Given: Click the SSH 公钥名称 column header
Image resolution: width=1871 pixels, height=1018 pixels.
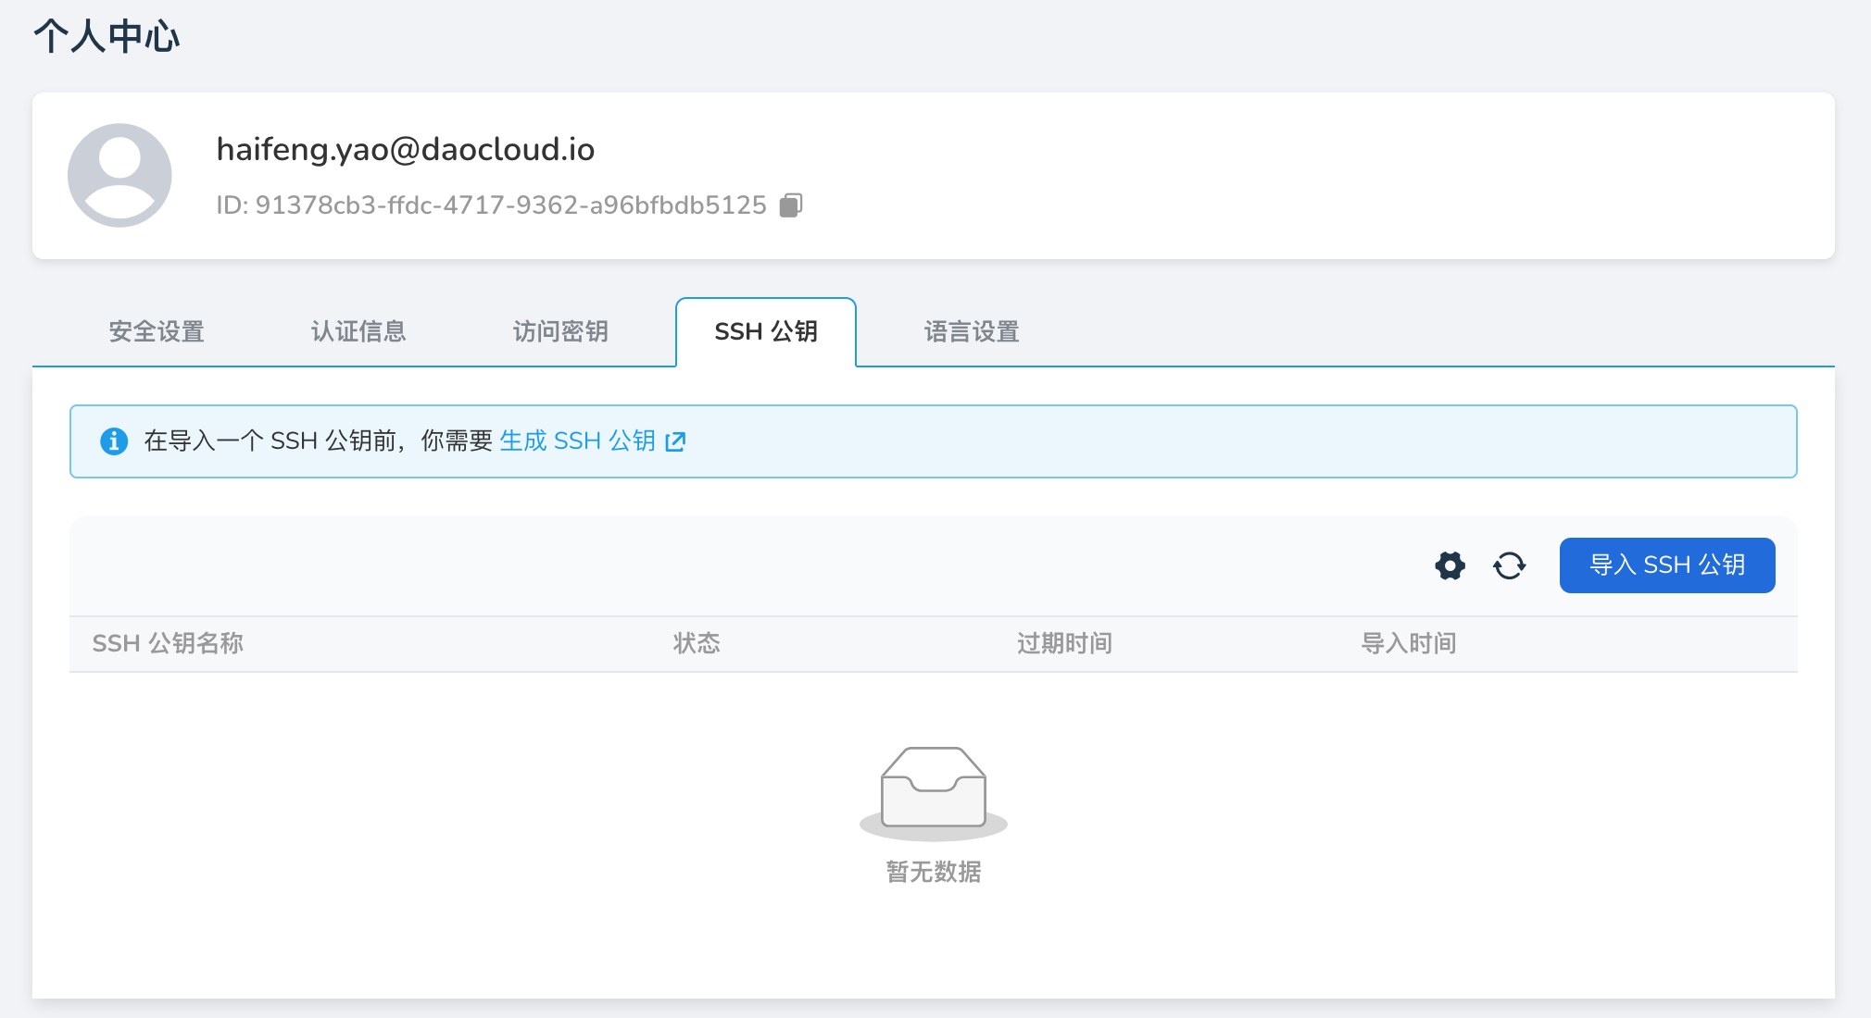Looking at the screenshot, I should [x=169, y=643].
